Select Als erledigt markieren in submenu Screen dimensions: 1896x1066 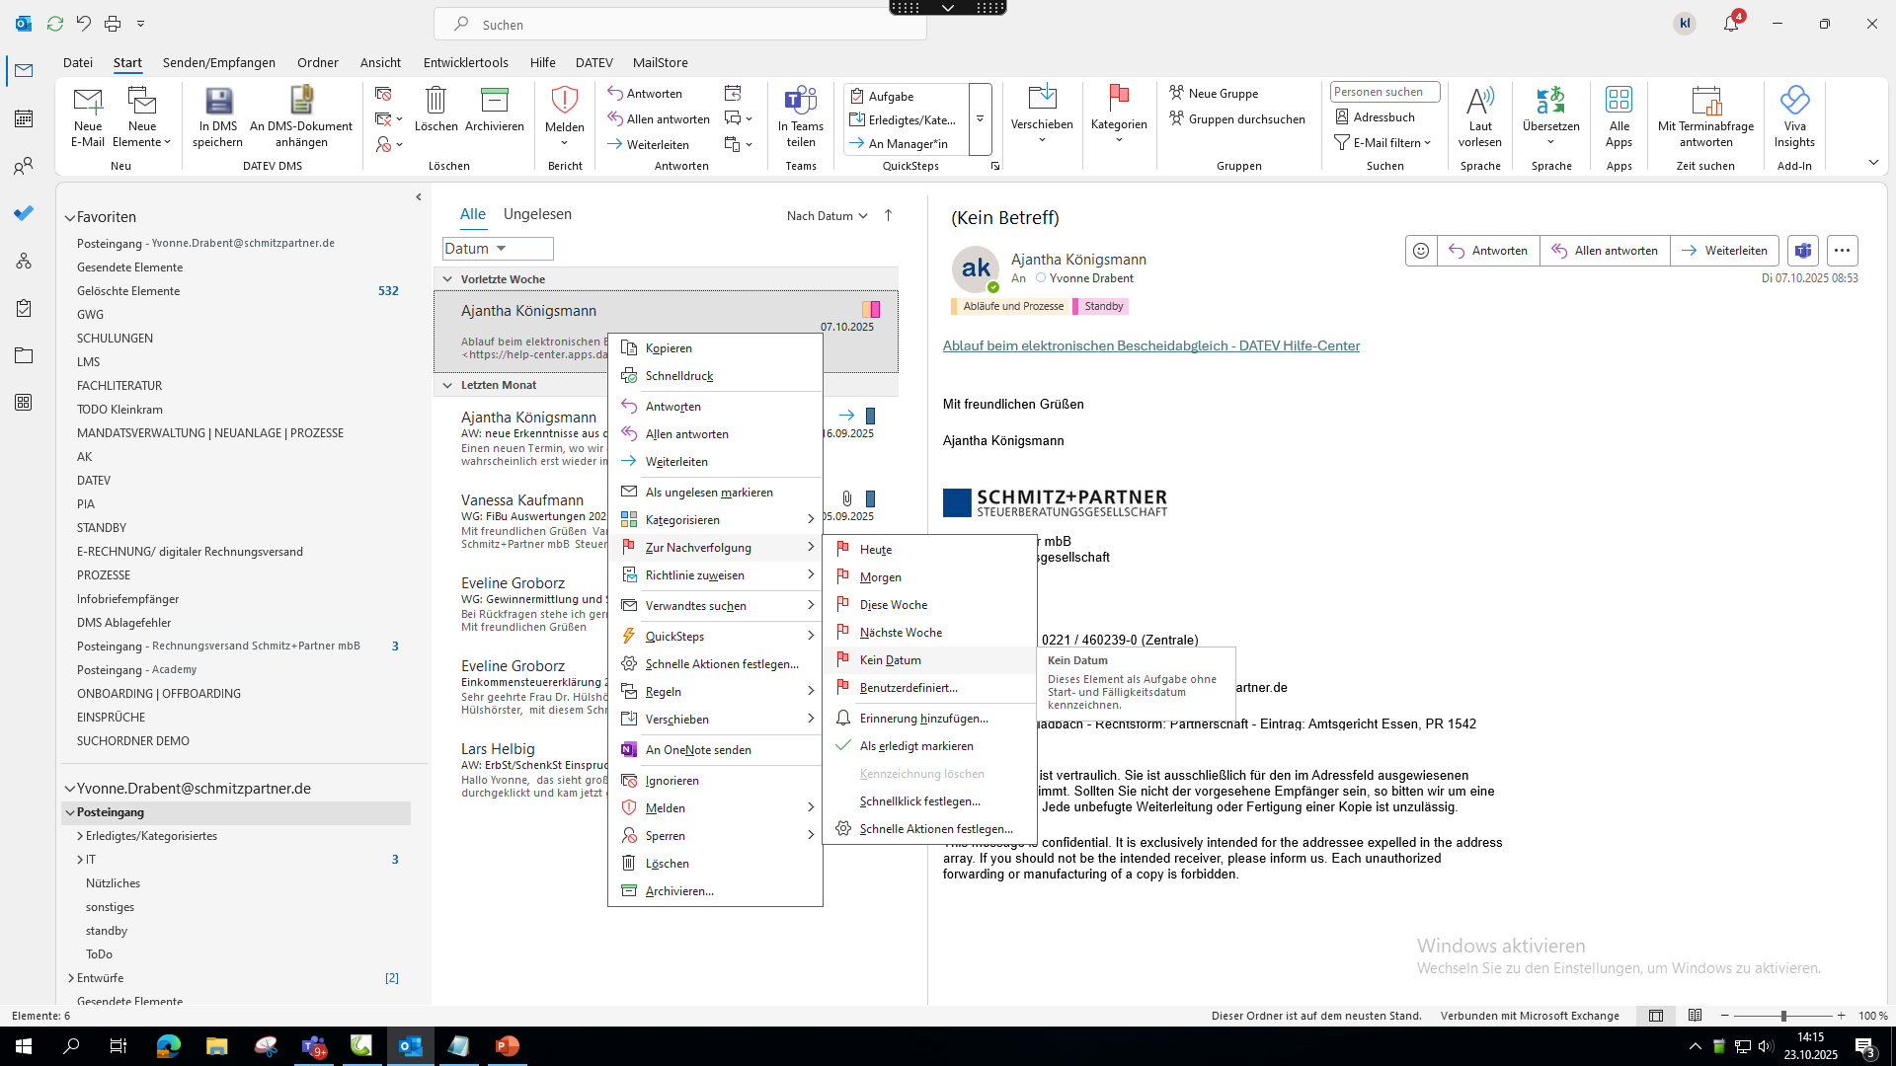[929, 746]
